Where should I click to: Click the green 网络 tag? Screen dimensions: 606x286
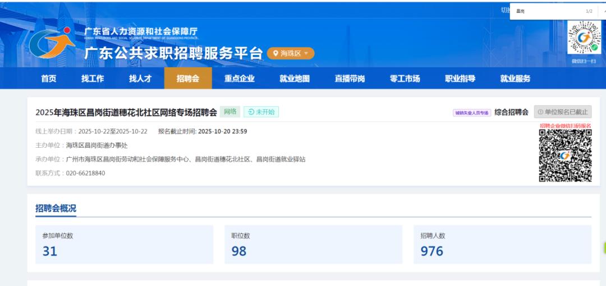(x=230, y=112)
